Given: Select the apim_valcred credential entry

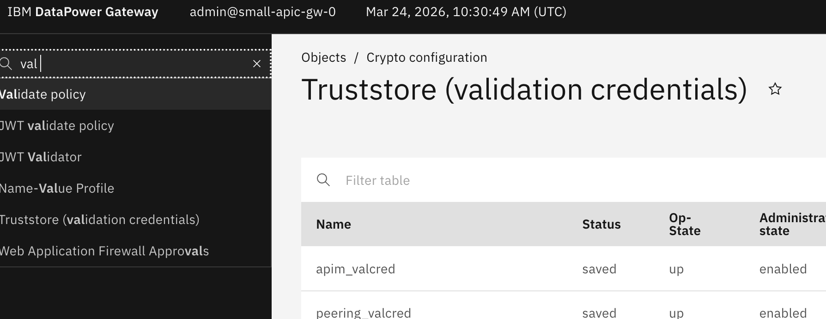Looking at the screenshot, I should point(356,269).
